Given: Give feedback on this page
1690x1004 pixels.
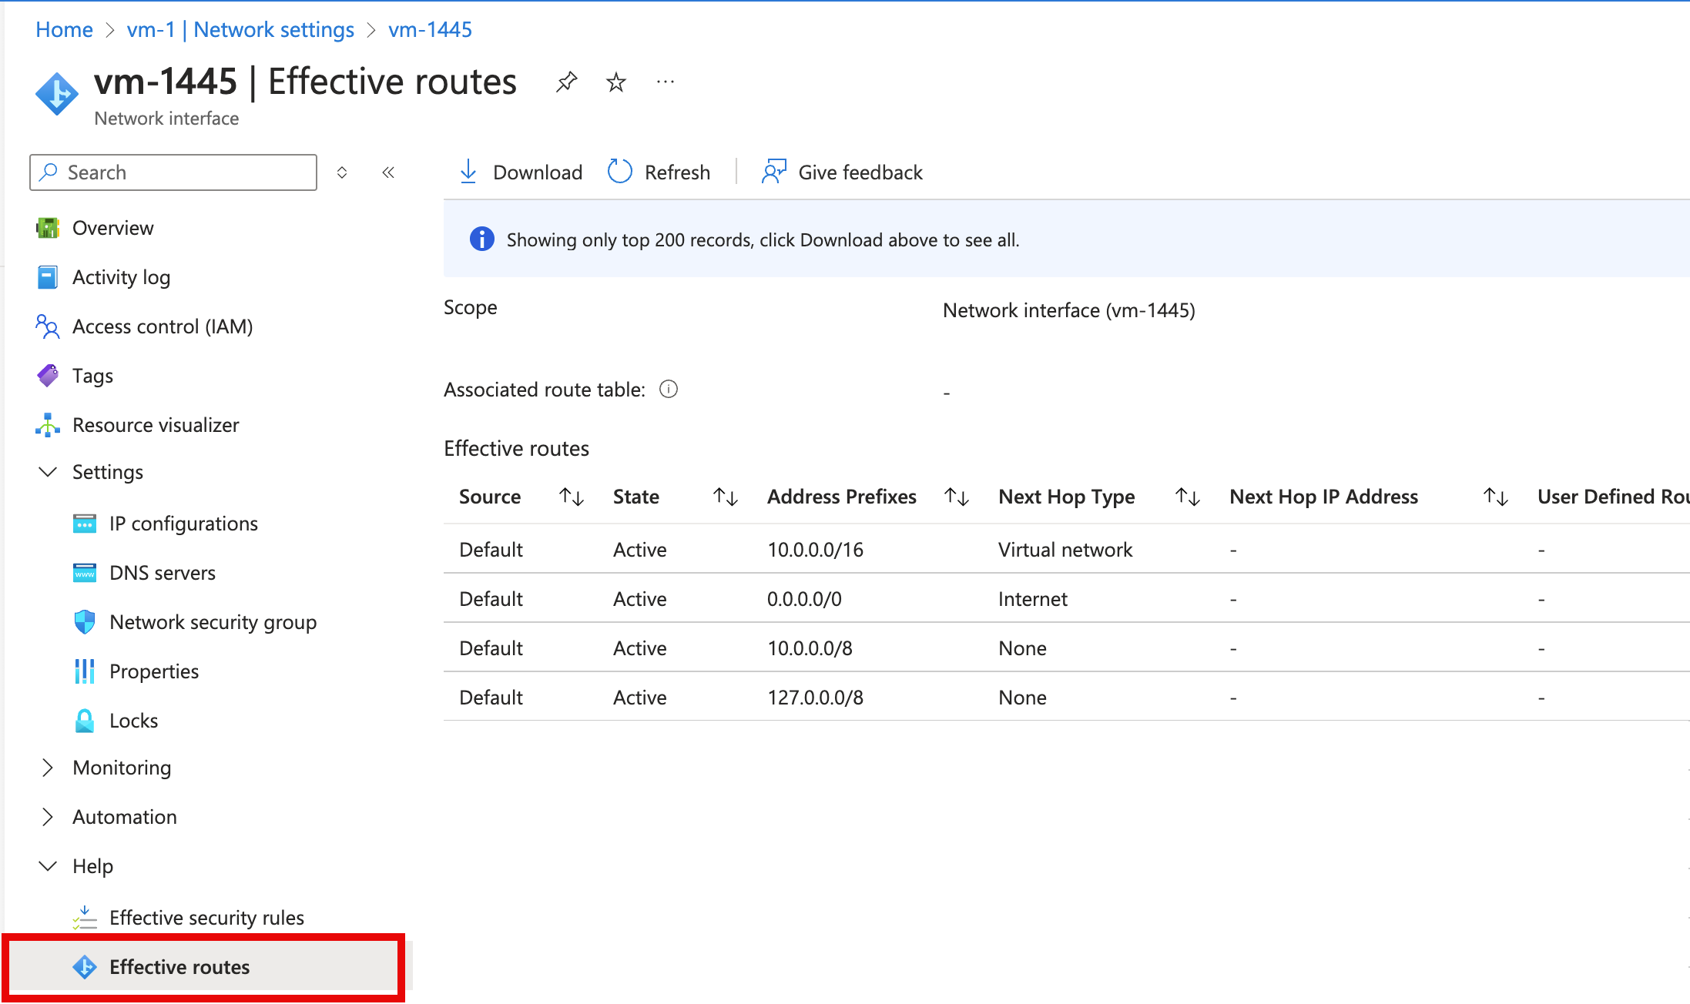Looking at the screenshot, I should coord(842,172).
